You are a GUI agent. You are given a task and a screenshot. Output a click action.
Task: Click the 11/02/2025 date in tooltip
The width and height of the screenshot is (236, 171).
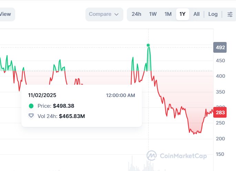point(42,95)
